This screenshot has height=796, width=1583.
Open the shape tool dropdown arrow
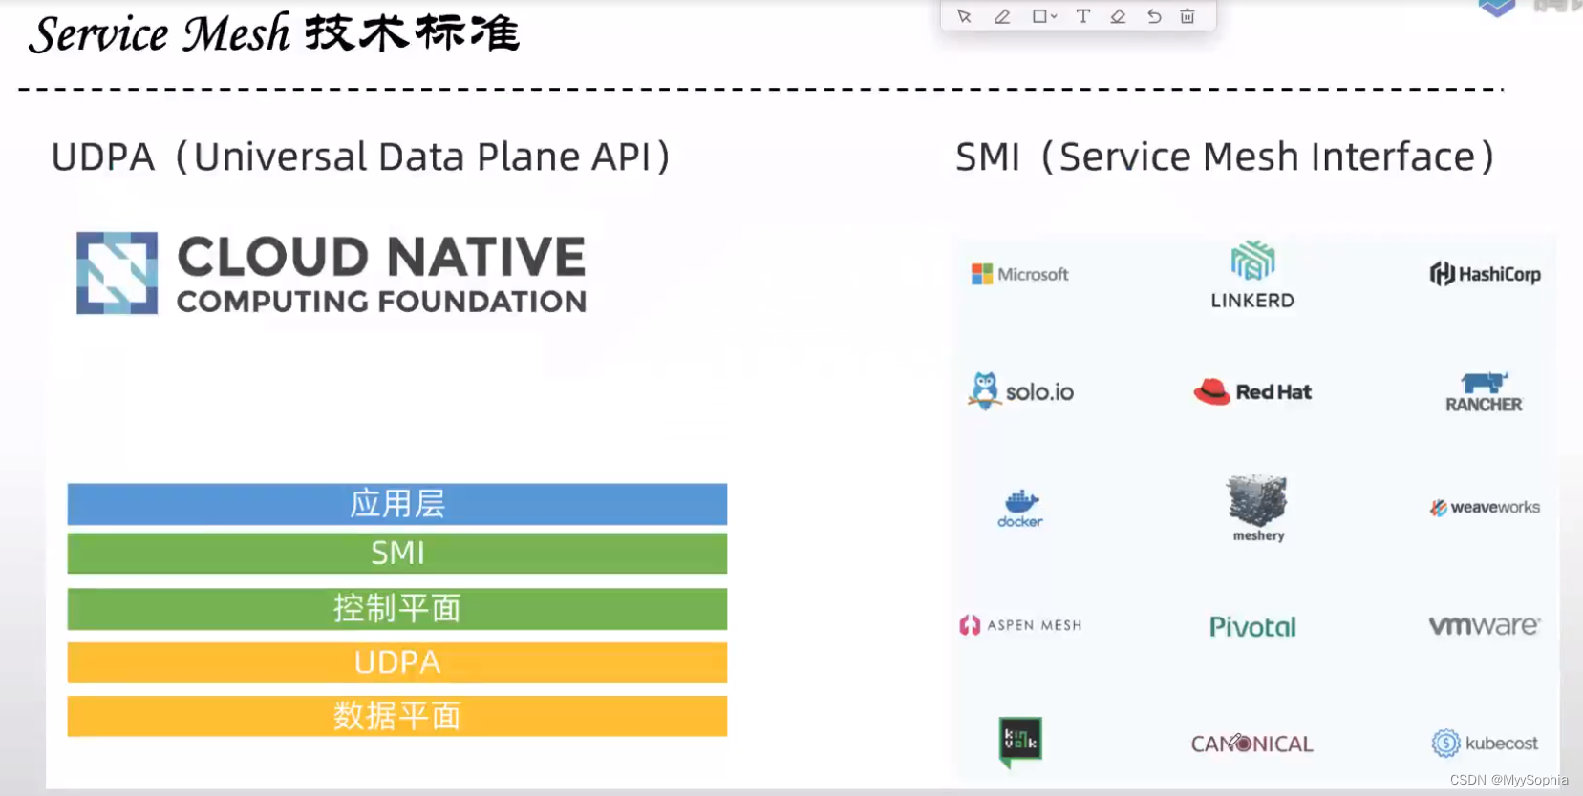click(1054, 16)
